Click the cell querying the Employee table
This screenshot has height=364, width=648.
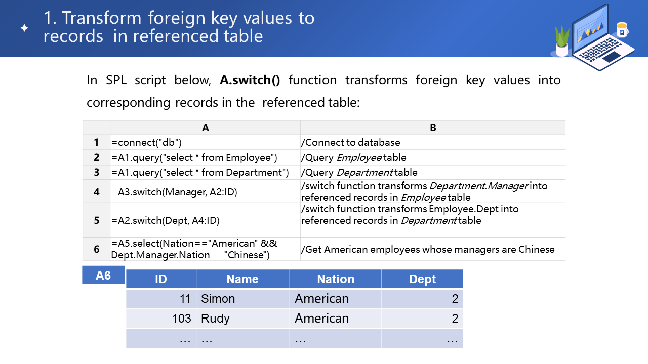[205, 157]
